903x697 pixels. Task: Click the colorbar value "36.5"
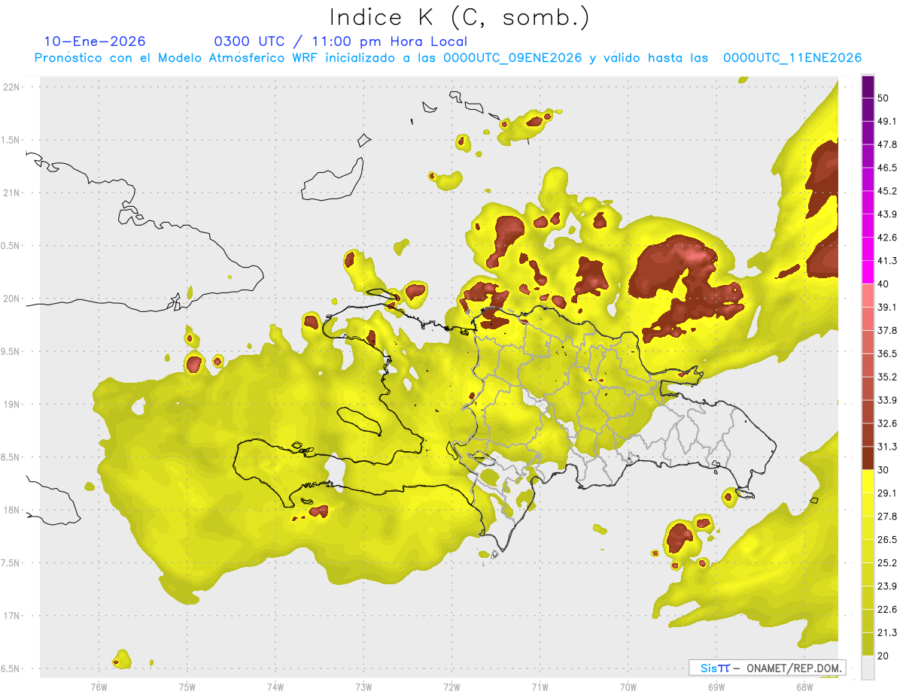887,353
